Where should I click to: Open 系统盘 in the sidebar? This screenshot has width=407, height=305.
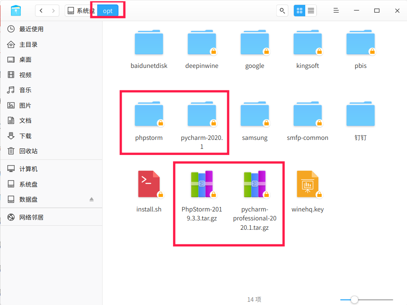(x=51, y=184)
